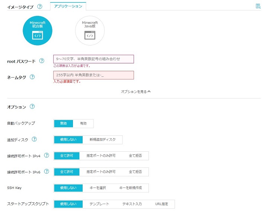Open help icon next to root パスワード
Screen dimensions: 268x211
(x=42, y=61)
